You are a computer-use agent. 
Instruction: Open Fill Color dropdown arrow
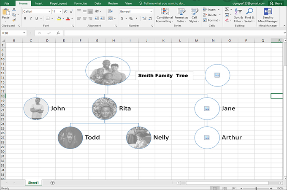(63, 19)
